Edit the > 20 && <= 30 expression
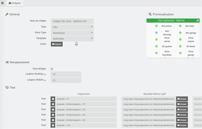 tap(86, 120)
